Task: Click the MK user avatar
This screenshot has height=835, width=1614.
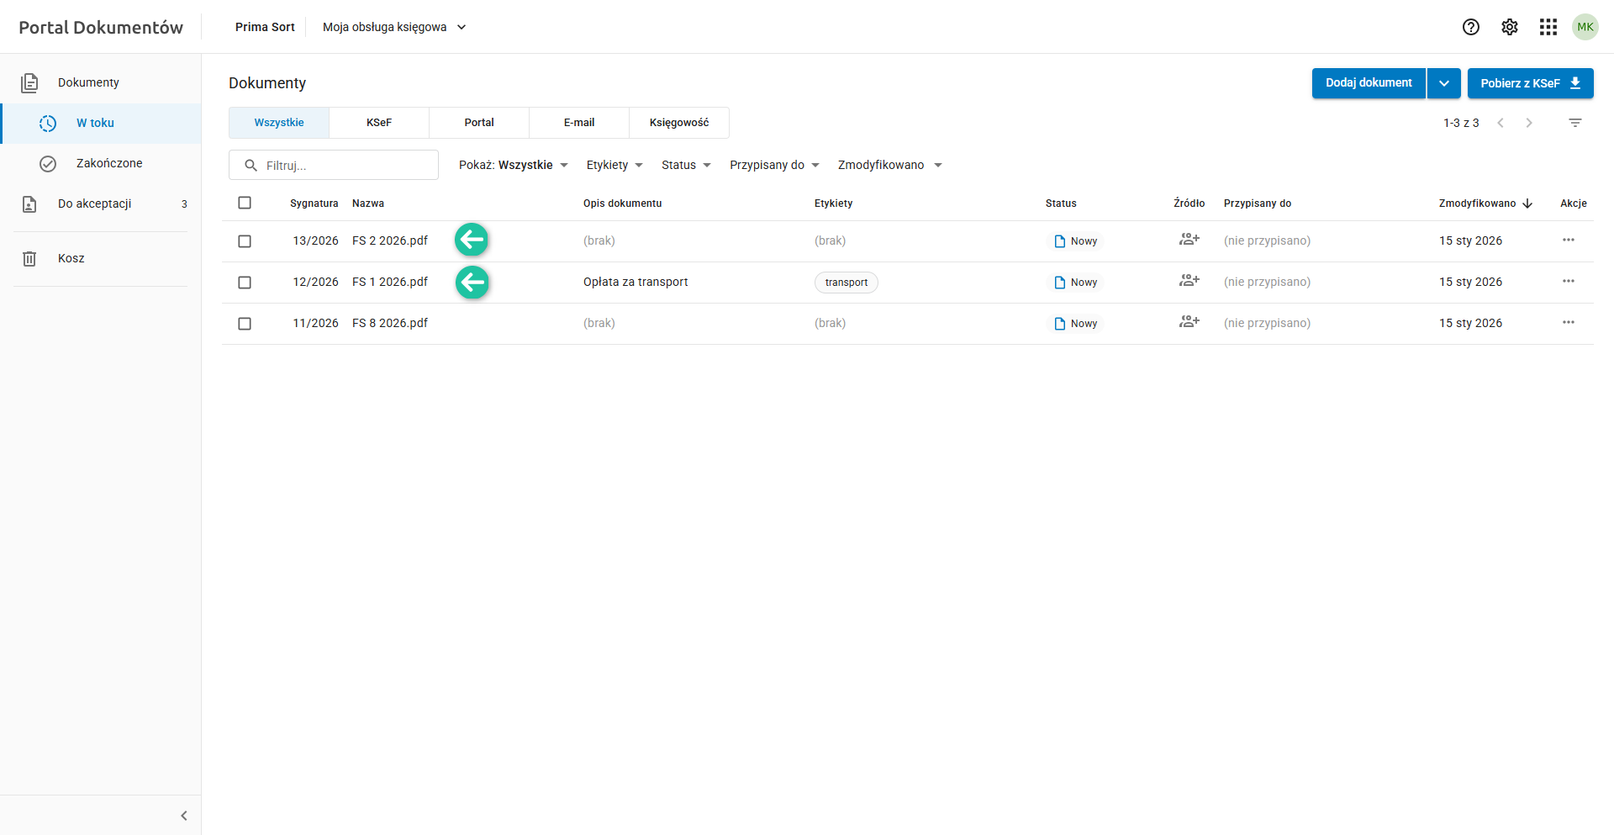Action: pos(1585,27)
